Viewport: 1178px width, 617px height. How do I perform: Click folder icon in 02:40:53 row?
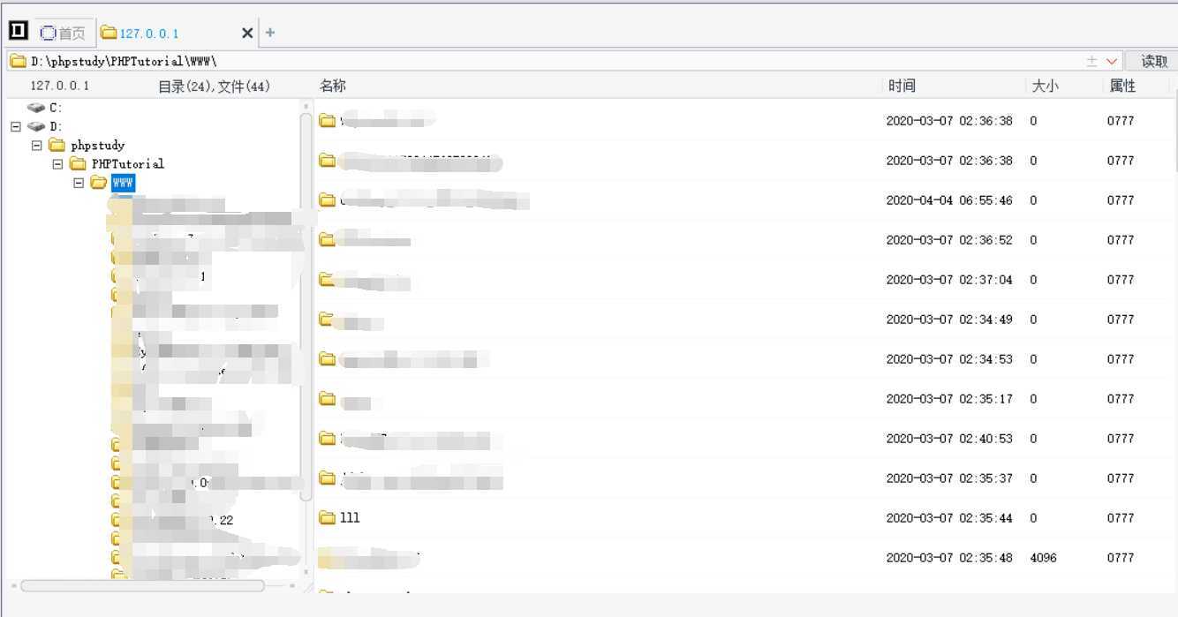tap(328, 438)
